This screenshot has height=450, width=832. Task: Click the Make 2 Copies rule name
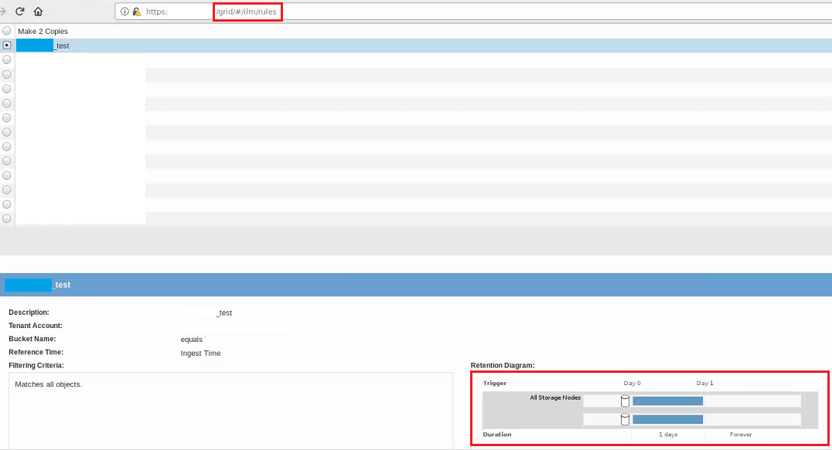43,32
